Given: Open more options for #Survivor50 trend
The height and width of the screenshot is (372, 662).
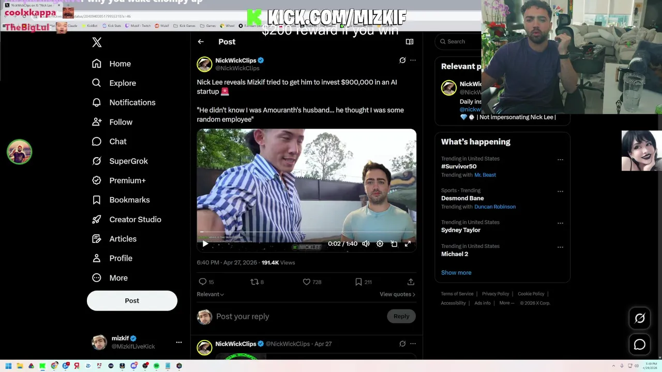Looking at the screenshot, I should coord(560,160).
